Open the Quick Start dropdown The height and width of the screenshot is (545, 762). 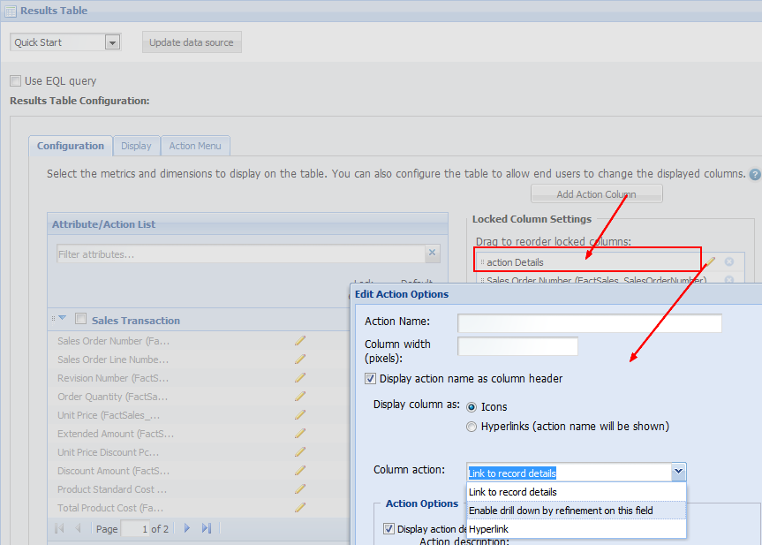click(112, 42)
